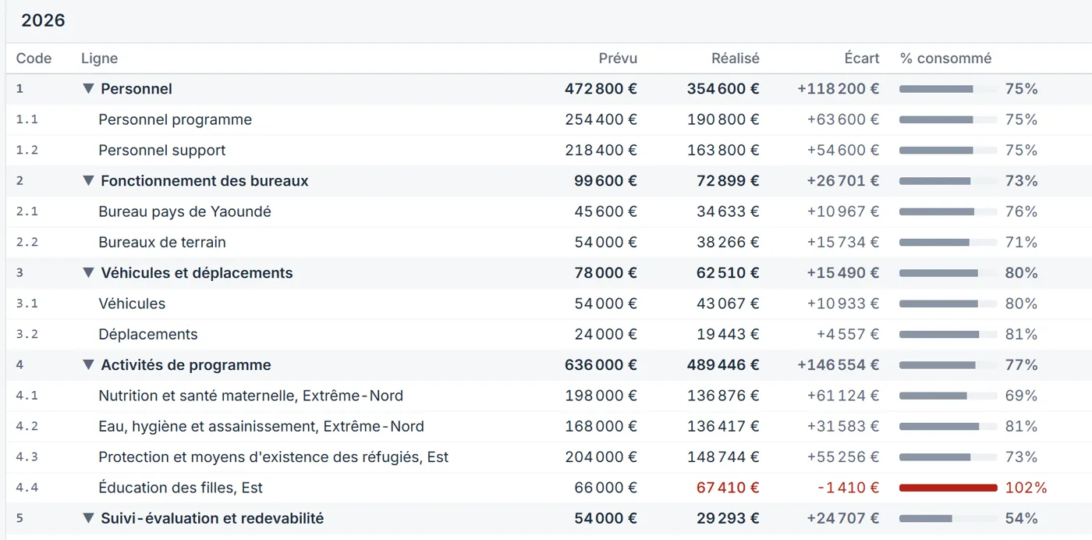Select the Véhicules sub-line 3.1 label
This screenshot has width=1092, height=540.
tap(132, 304)
